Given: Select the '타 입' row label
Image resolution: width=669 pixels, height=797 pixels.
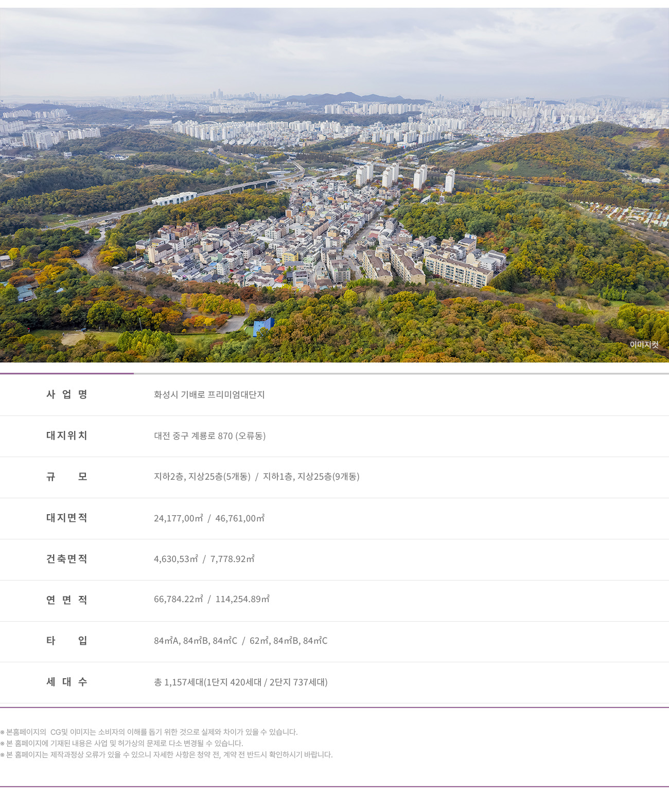Looking at the screenshot, I should tap(67, 641).
